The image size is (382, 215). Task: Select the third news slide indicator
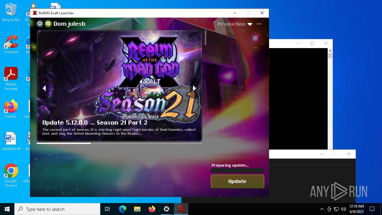tap(175, 143)
